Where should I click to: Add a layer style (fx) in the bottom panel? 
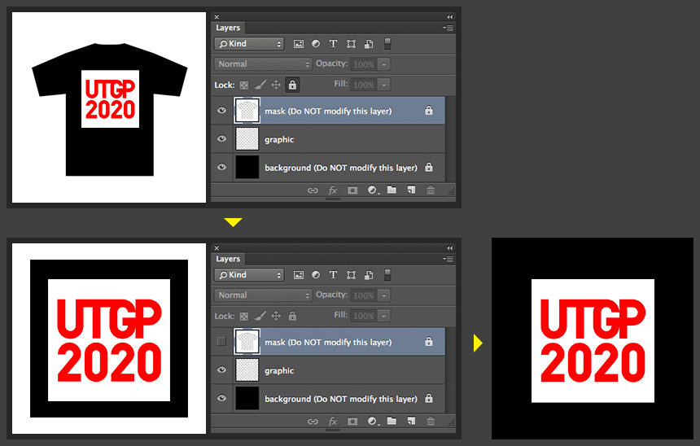(333, 422)
